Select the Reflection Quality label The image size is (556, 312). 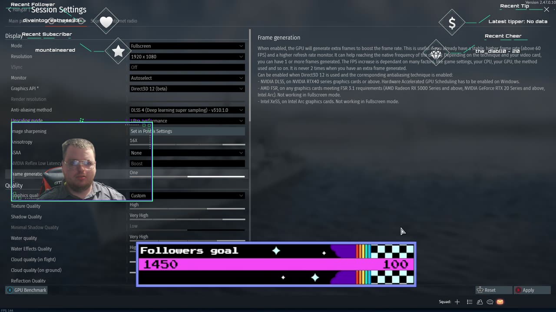(x=28, y=281)
